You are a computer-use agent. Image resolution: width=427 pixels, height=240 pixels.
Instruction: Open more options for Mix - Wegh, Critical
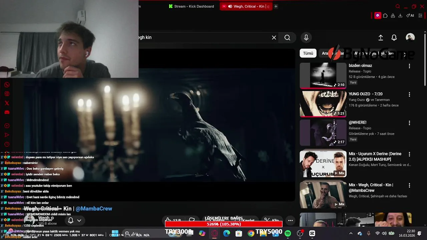409,185
